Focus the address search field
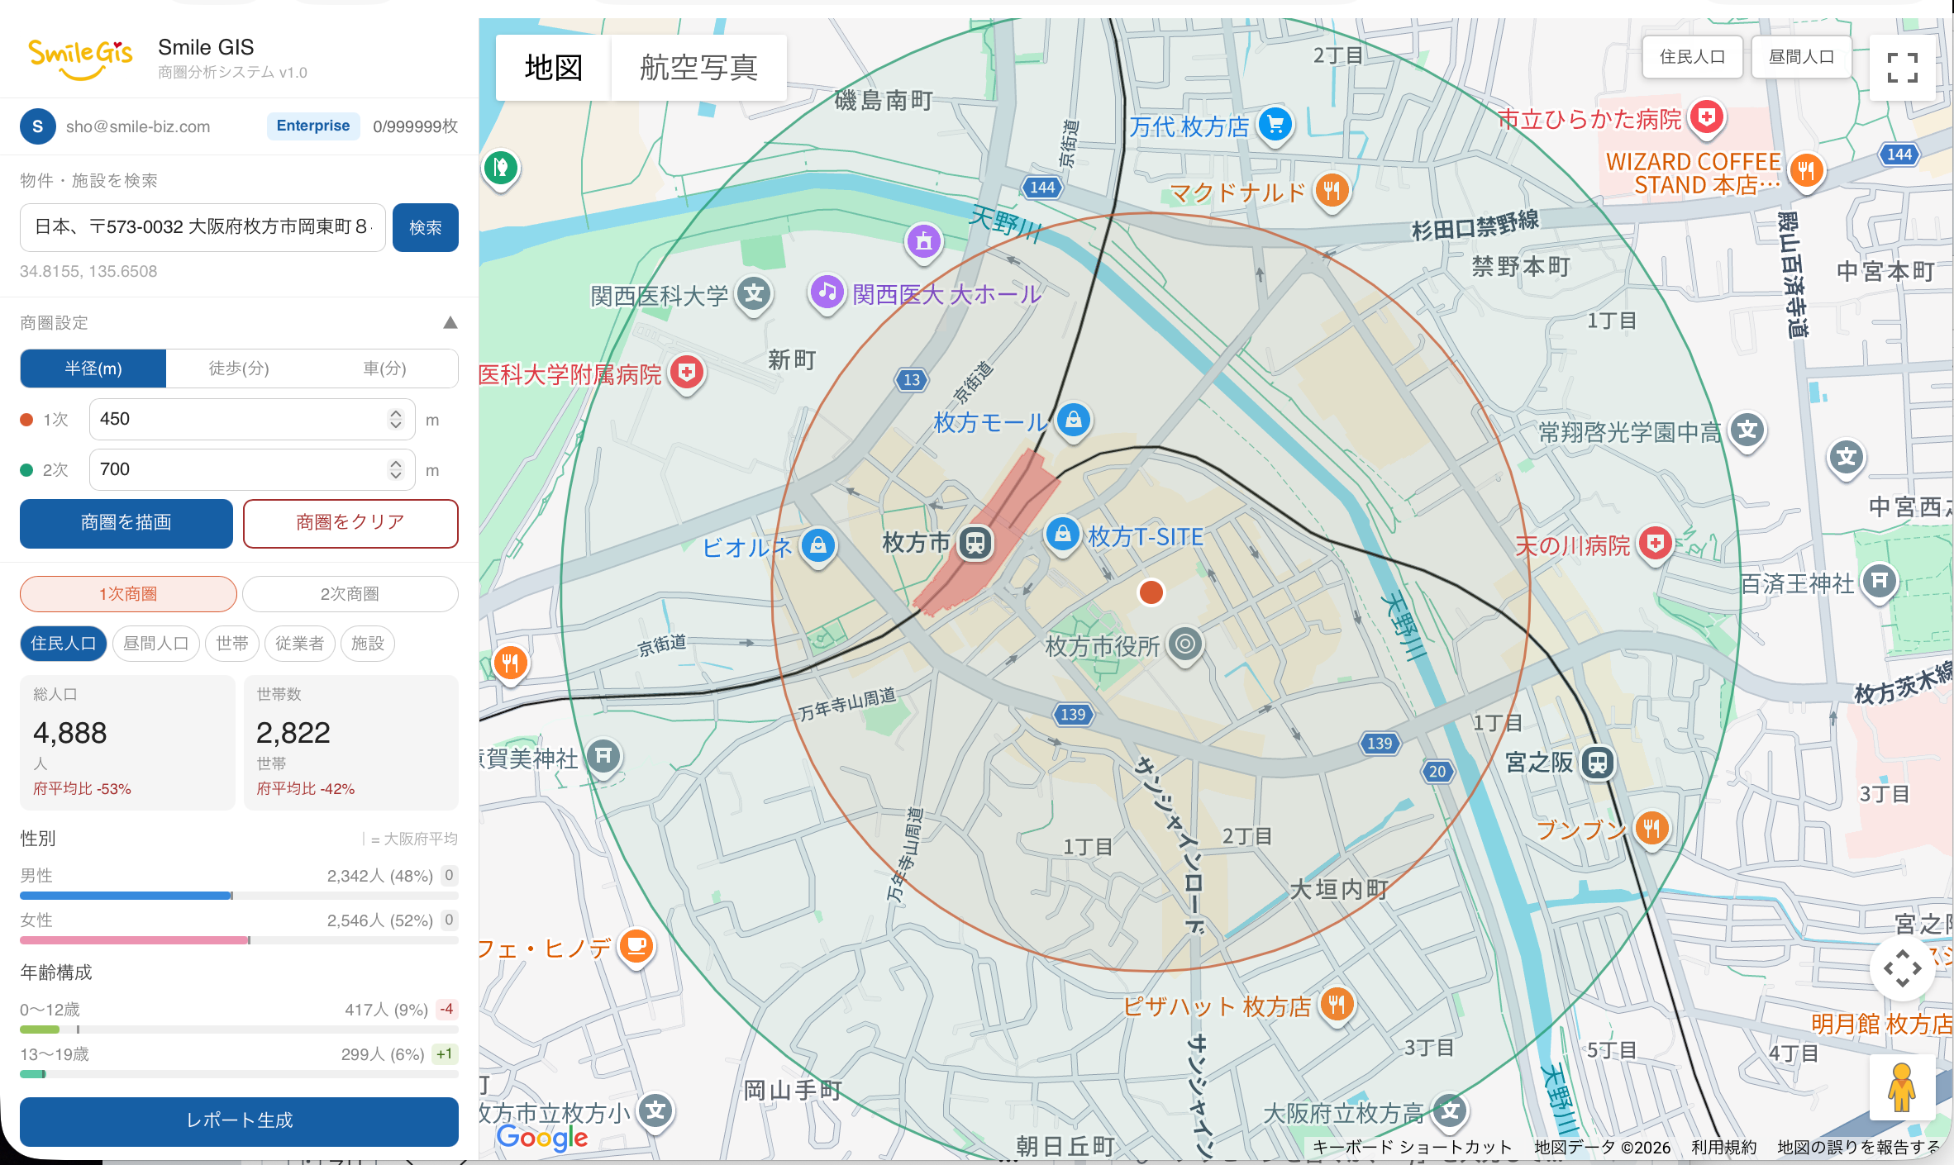 [x=203, y=227]
